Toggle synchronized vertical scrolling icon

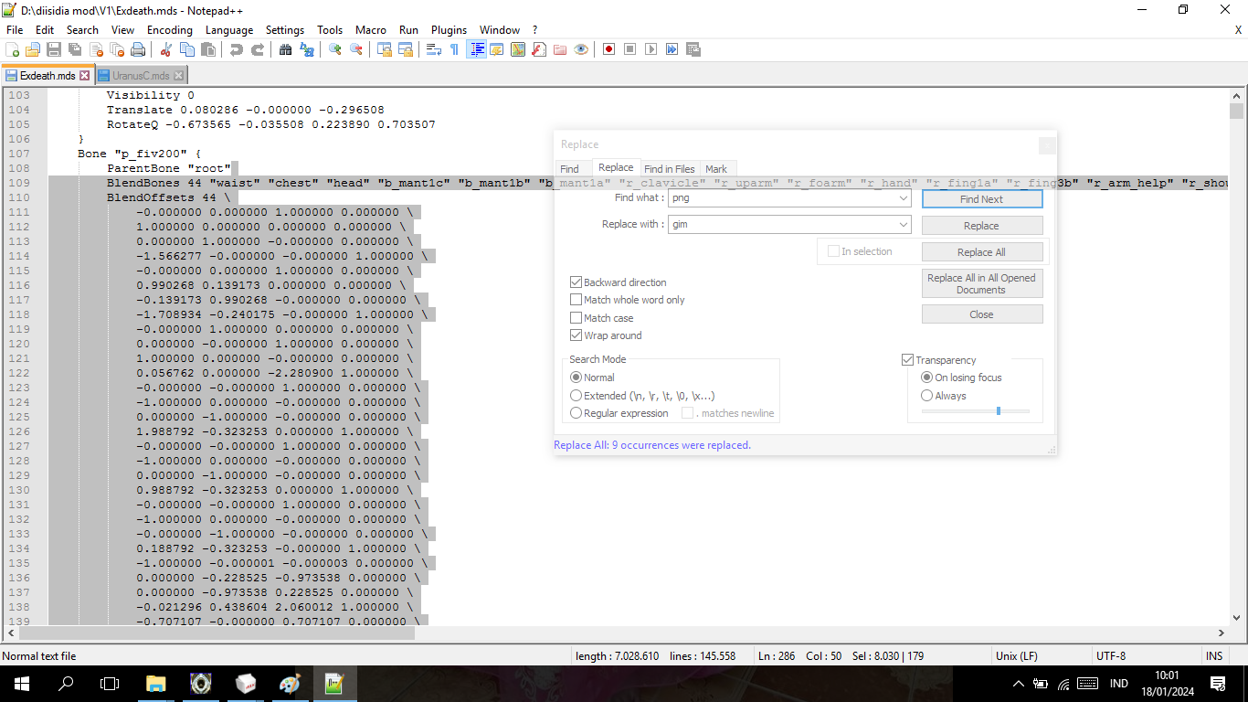(x=385, y=49)
